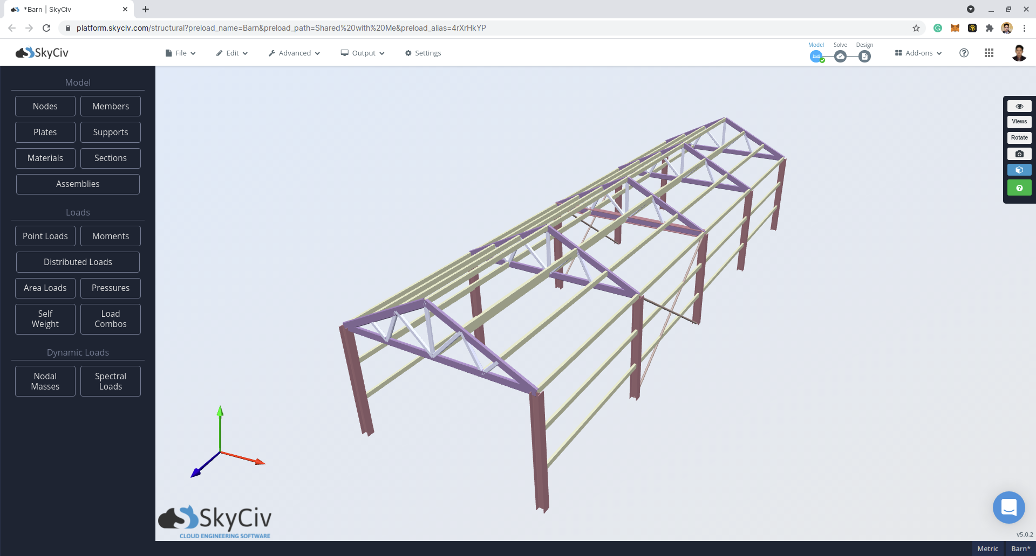
Task: Open the question mark help icon in header
Action: pos(964,53)
